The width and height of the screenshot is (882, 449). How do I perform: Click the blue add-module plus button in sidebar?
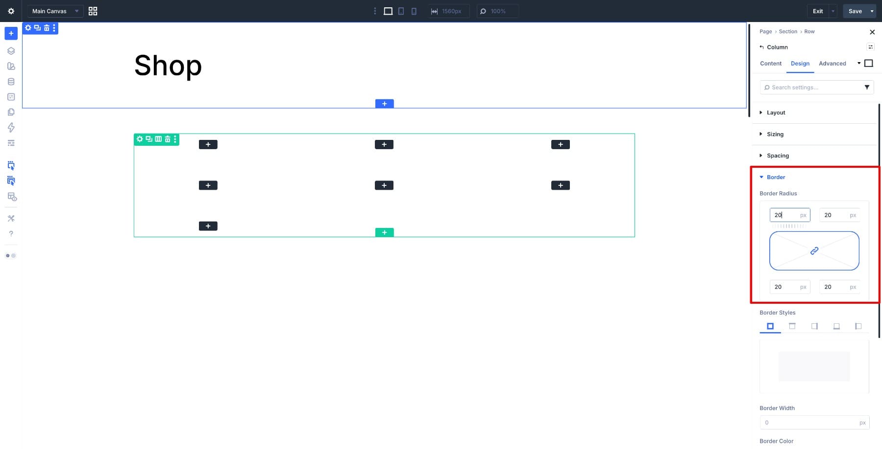point(11,33)
